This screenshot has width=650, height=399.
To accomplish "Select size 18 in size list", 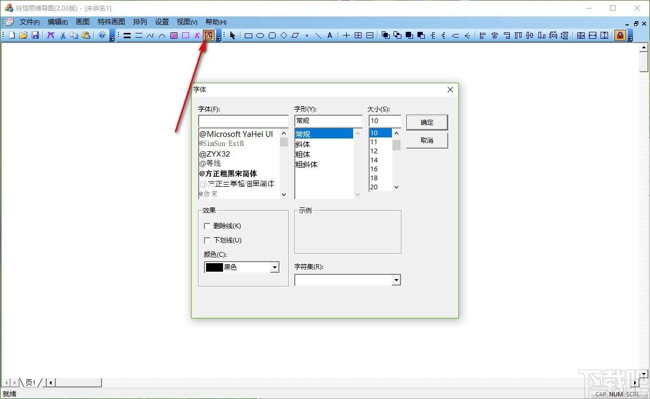I will click(374, 178).
